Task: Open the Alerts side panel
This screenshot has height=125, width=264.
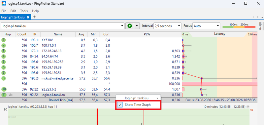Action: (x=260, y=26)
